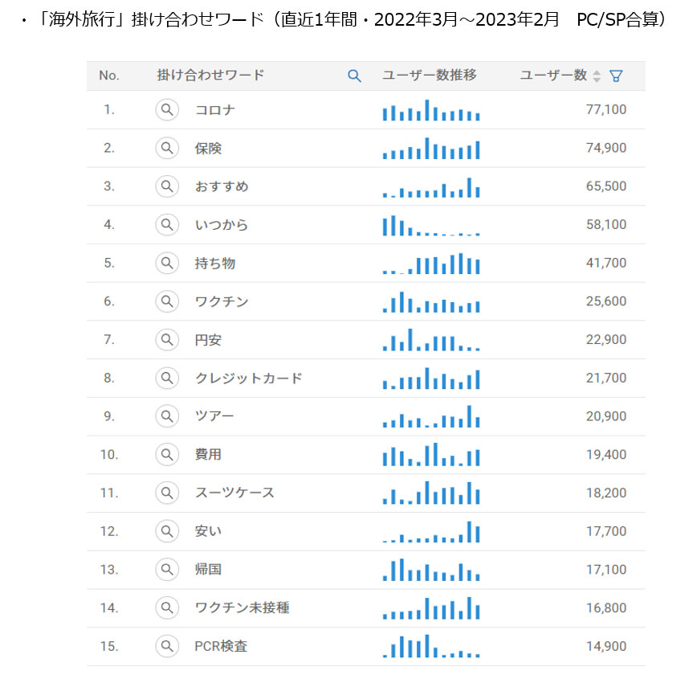Viewport: 697px width, 675px height.
Task: Click the No. column header
Action: pyautogui.click(x=109, y=76)
